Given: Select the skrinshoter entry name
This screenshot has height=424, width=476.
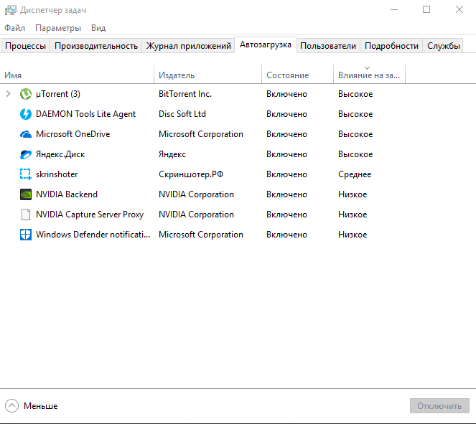Looking at the screenshot, I should coord(57,174).
